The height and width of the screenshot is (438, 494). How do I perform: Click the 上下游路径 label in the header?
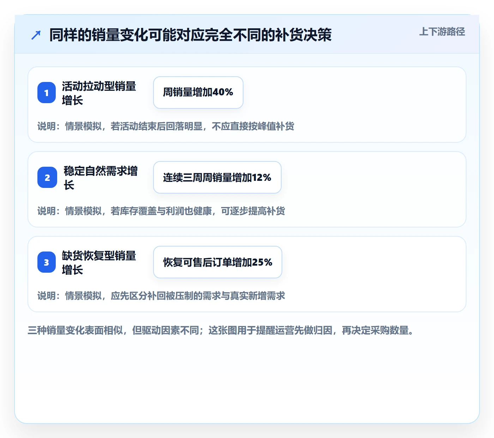442,32
